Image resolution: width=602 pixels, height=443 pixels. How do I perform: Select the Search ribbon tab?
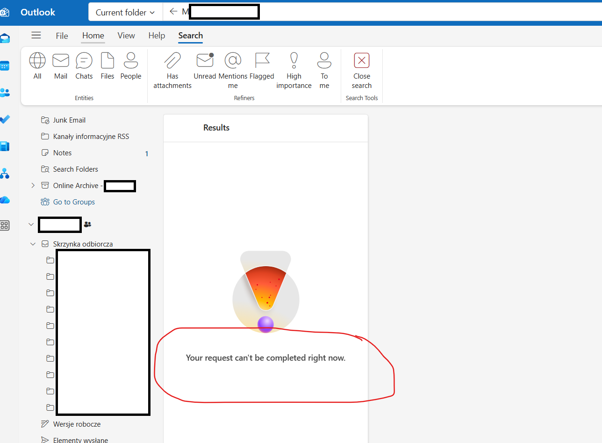190,36
